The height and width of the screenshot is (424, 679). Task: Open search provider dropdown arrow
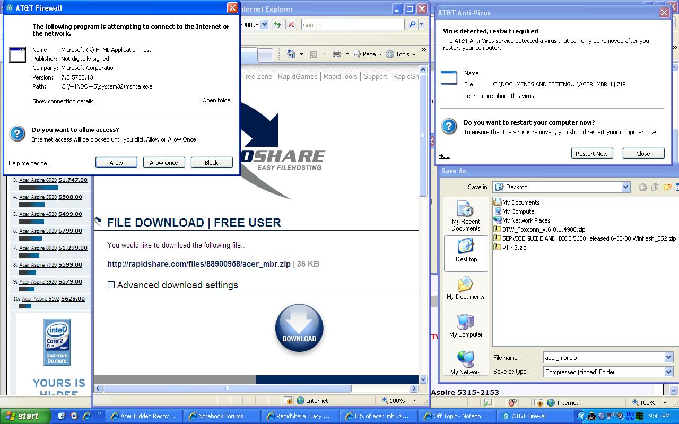pos(422,24)
